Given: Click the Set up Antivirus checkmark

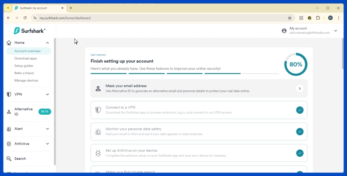Looking at the screenshot, I should [x=300, y=153].
